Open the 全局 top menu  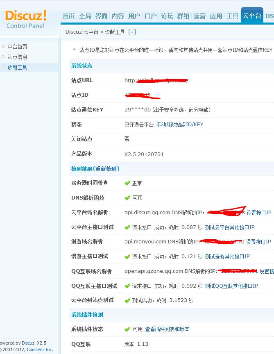click(x=85, y=16)
